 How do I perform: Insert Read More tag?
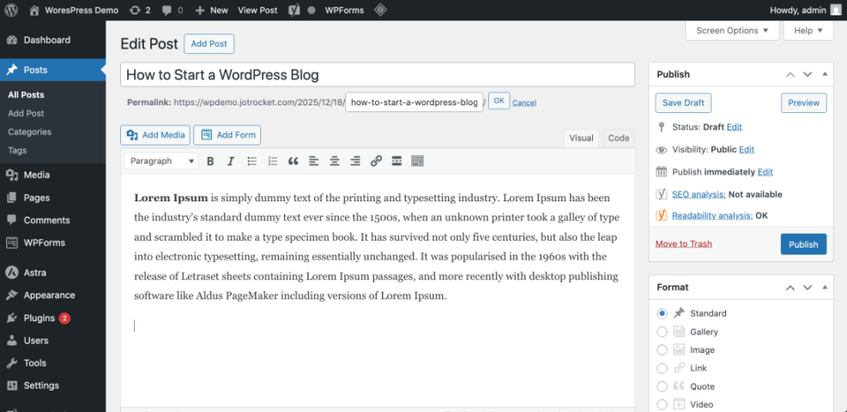coord(396,161)
